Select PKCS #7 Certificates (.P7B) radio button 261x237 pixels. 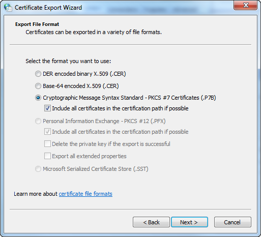pos(38,98)
